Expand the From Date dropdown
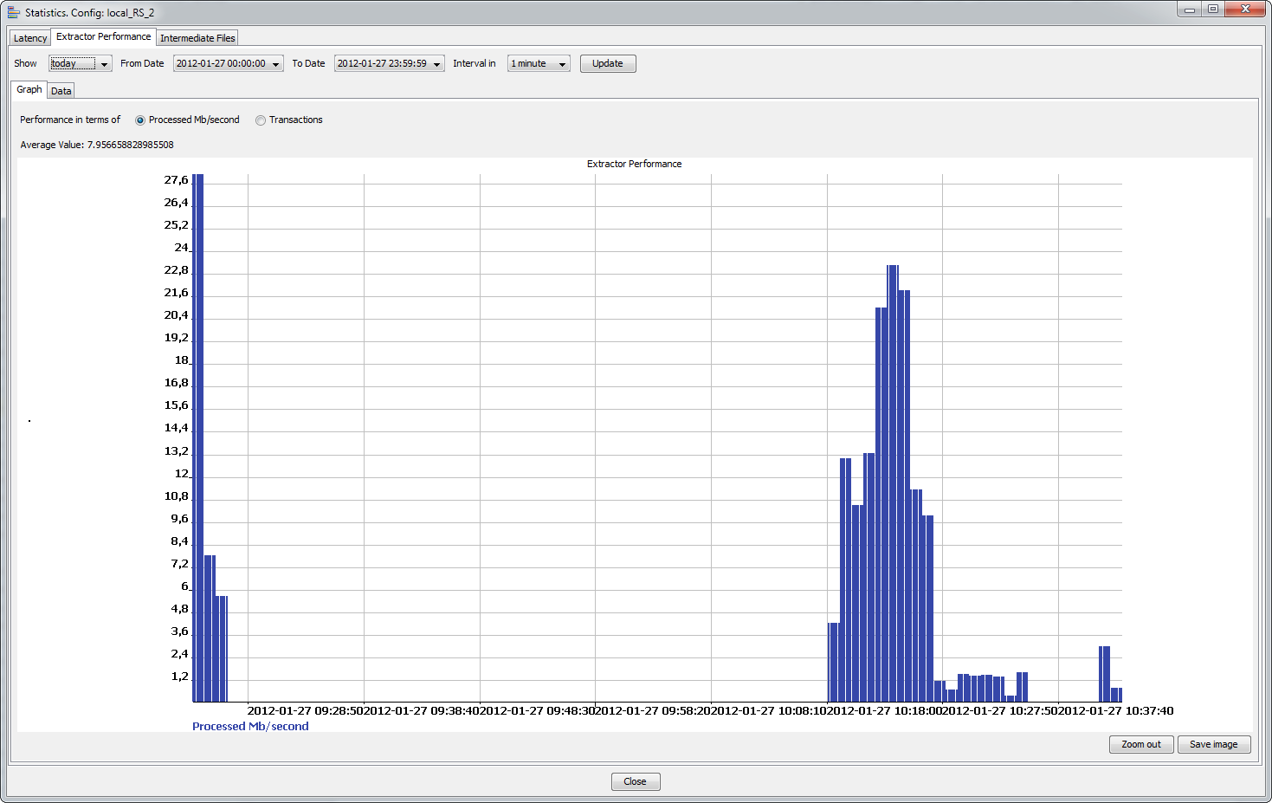This screenshot has width=1272, height=803. pos(275,64)
